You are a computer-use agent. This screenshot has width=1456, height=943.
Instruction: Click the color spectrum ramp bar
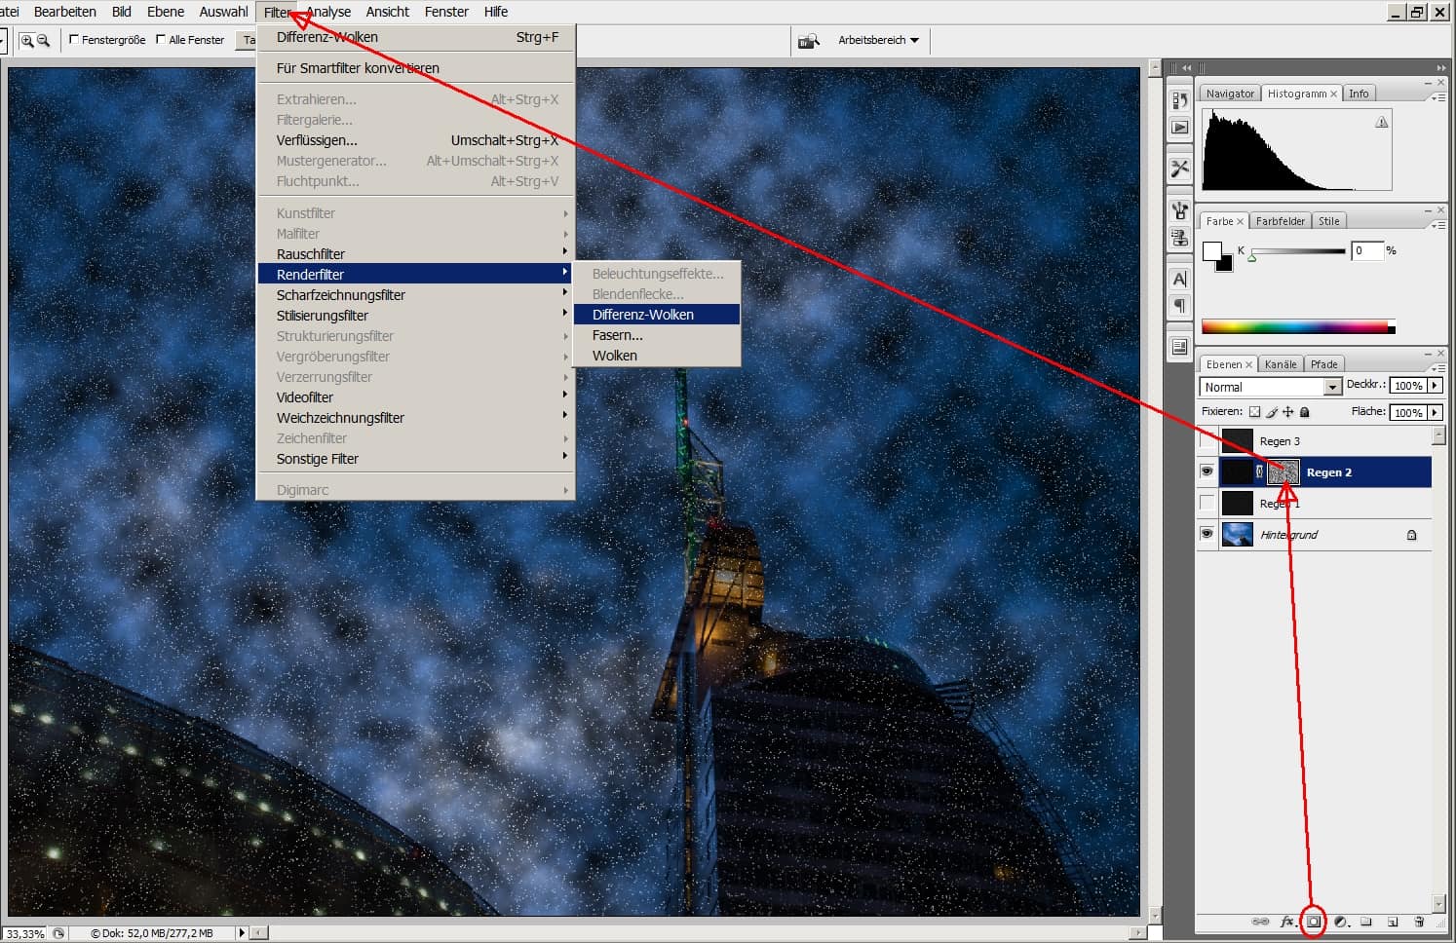point(1296,327)
